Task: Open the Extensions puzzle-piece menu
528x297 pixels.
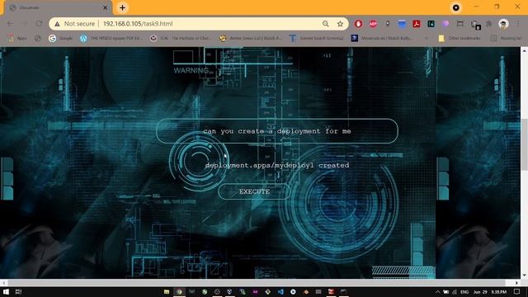Action: 489,24
